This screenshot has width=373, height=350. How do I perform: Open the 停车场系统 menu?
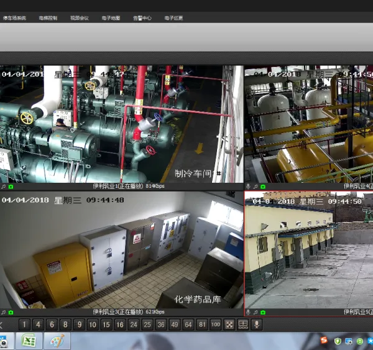tap(14, 18)
